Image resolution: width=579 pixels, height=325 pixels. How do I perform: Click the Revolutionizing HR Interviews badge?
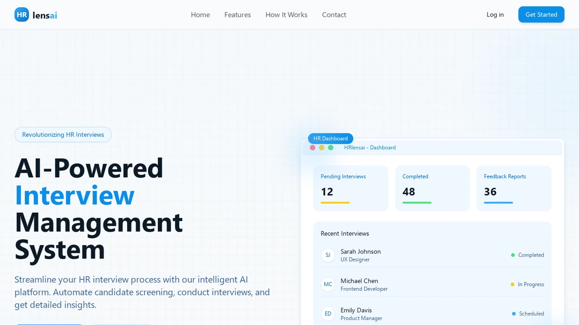pyautogui.click(x=63, y=135)
